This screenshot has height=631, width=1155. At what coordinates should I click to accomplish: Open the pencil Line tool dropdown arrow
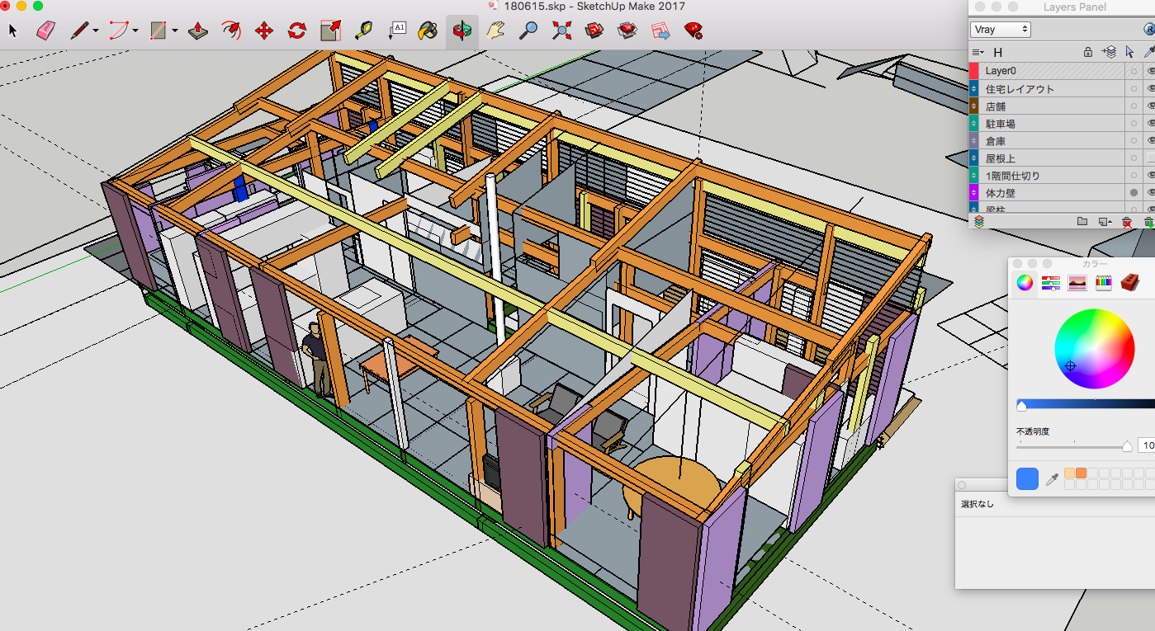(x=96, y=32)
